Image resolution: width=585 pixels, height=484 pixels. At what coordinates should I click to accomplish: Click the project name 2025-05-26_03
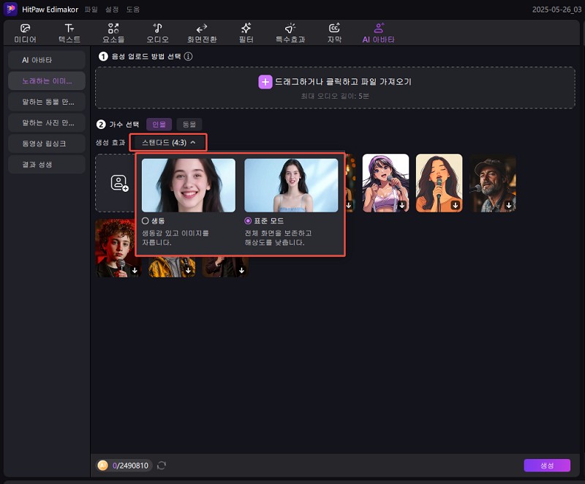click(x=556, y=10)
